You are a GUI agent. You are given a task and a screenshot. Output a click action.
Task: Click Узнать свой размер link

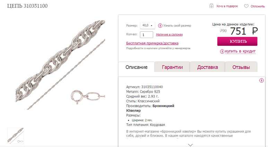[x=177, y=26]
